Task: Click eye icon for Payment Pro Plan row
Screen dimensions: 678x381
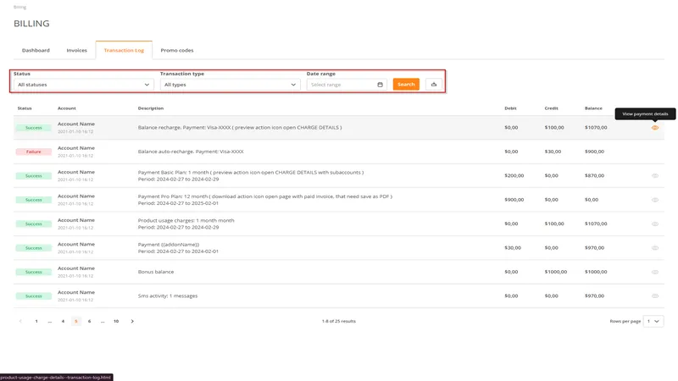Action: 655,200
